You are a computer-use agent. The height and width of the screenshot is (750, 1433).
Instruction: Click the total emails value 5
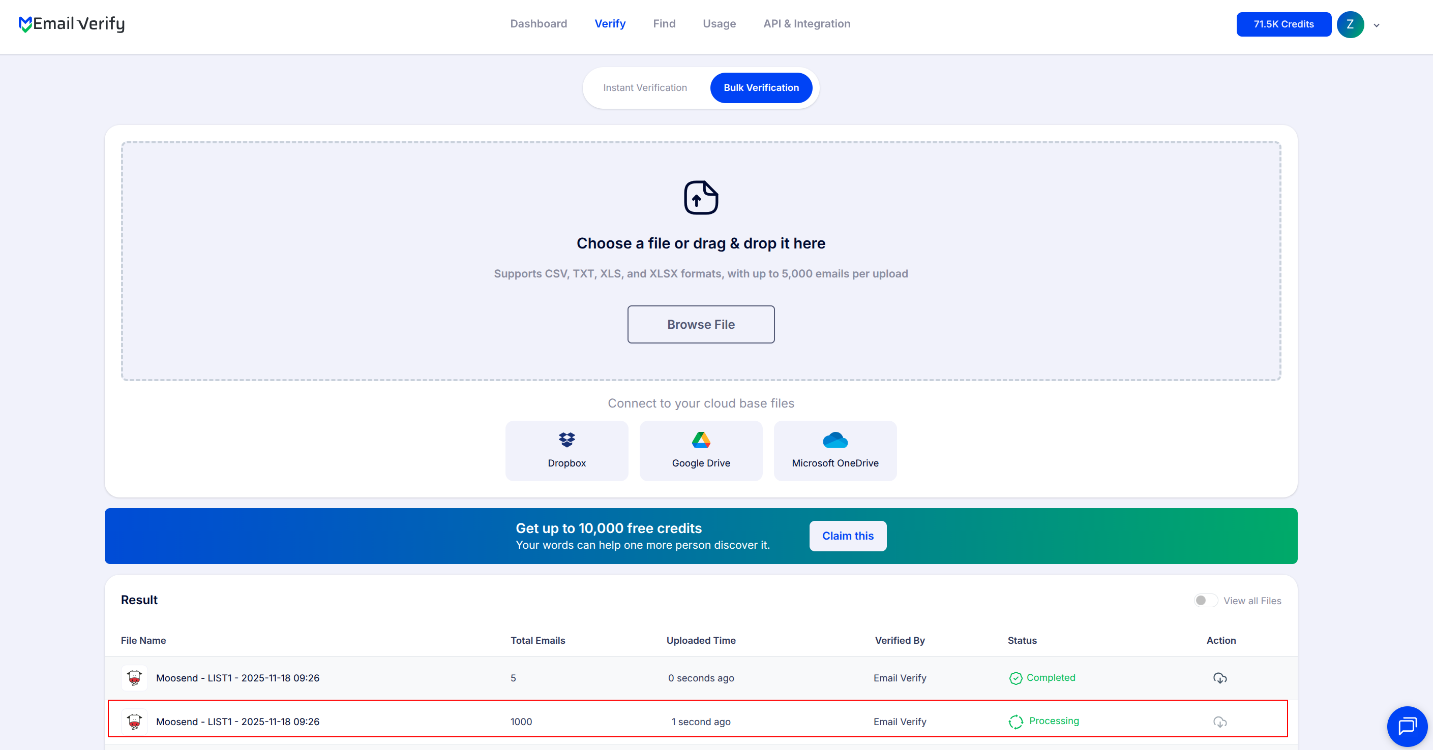click(x=514, y=678)
